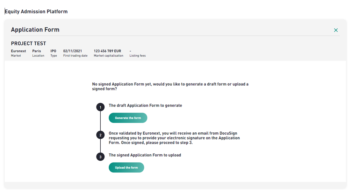
Task: Click the Listing fees label
Action: pyautogui.click(x=137, y=56)
